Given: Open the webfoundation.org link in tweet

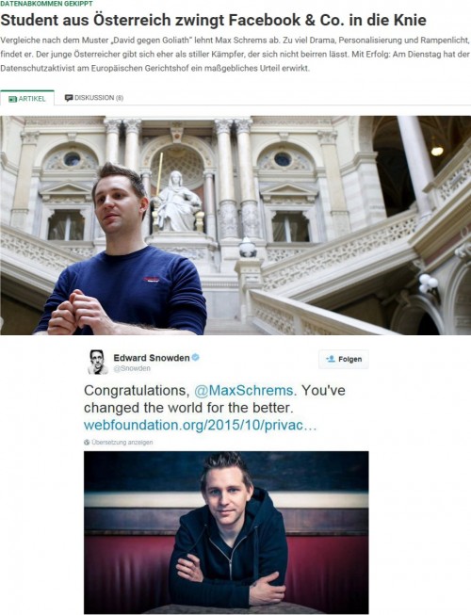Looking at the screenshot, I should point(200,425).
